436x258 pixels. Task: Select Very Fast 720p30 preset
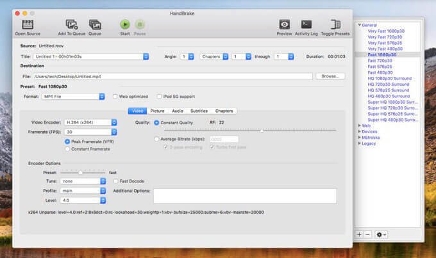pyautogui.click(x=385, y=37)
